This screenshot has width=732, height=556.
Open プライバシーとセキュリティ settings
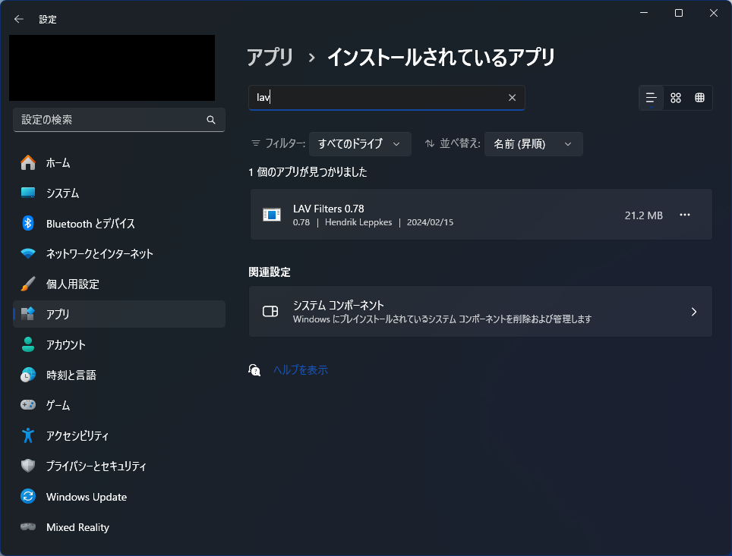point(119,466)
